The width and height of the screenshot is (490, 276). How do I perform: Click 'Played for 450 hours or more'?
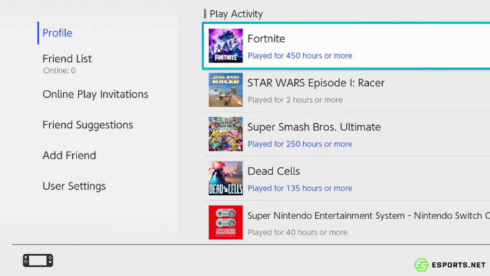click(x=300, y=56)
